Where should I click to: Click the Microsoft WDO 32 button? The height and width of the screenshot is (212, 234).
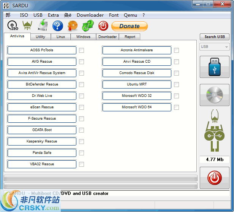137,96
